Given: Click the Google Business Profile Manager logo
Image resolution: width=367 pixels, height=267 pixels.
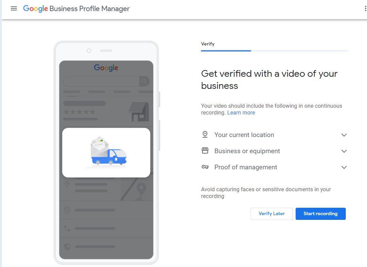Looking at the screenshot, I should [76, 9].
